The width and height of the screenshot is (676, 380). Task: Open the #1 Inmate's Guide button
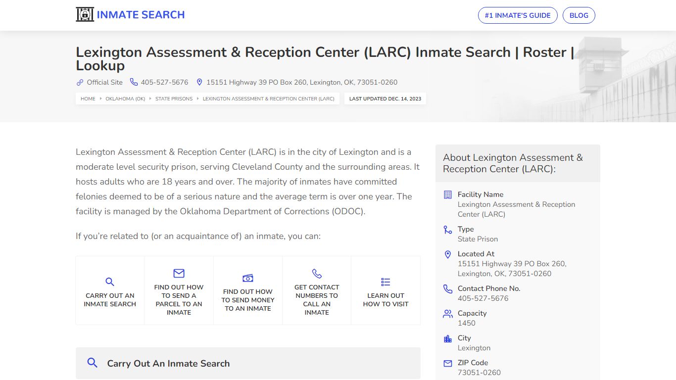(x=518, y=15)
